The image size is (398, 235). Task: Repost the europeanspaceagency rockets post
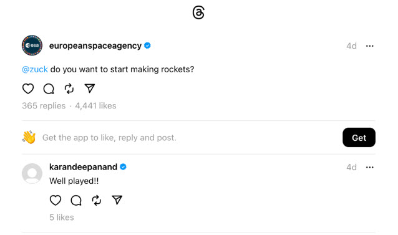tap(69, 89)
